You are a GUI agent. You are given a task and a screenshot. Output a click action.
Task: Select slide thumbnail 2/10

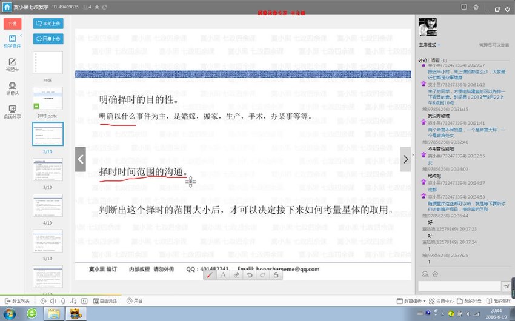pyautogui.click(x=48, y=134)
